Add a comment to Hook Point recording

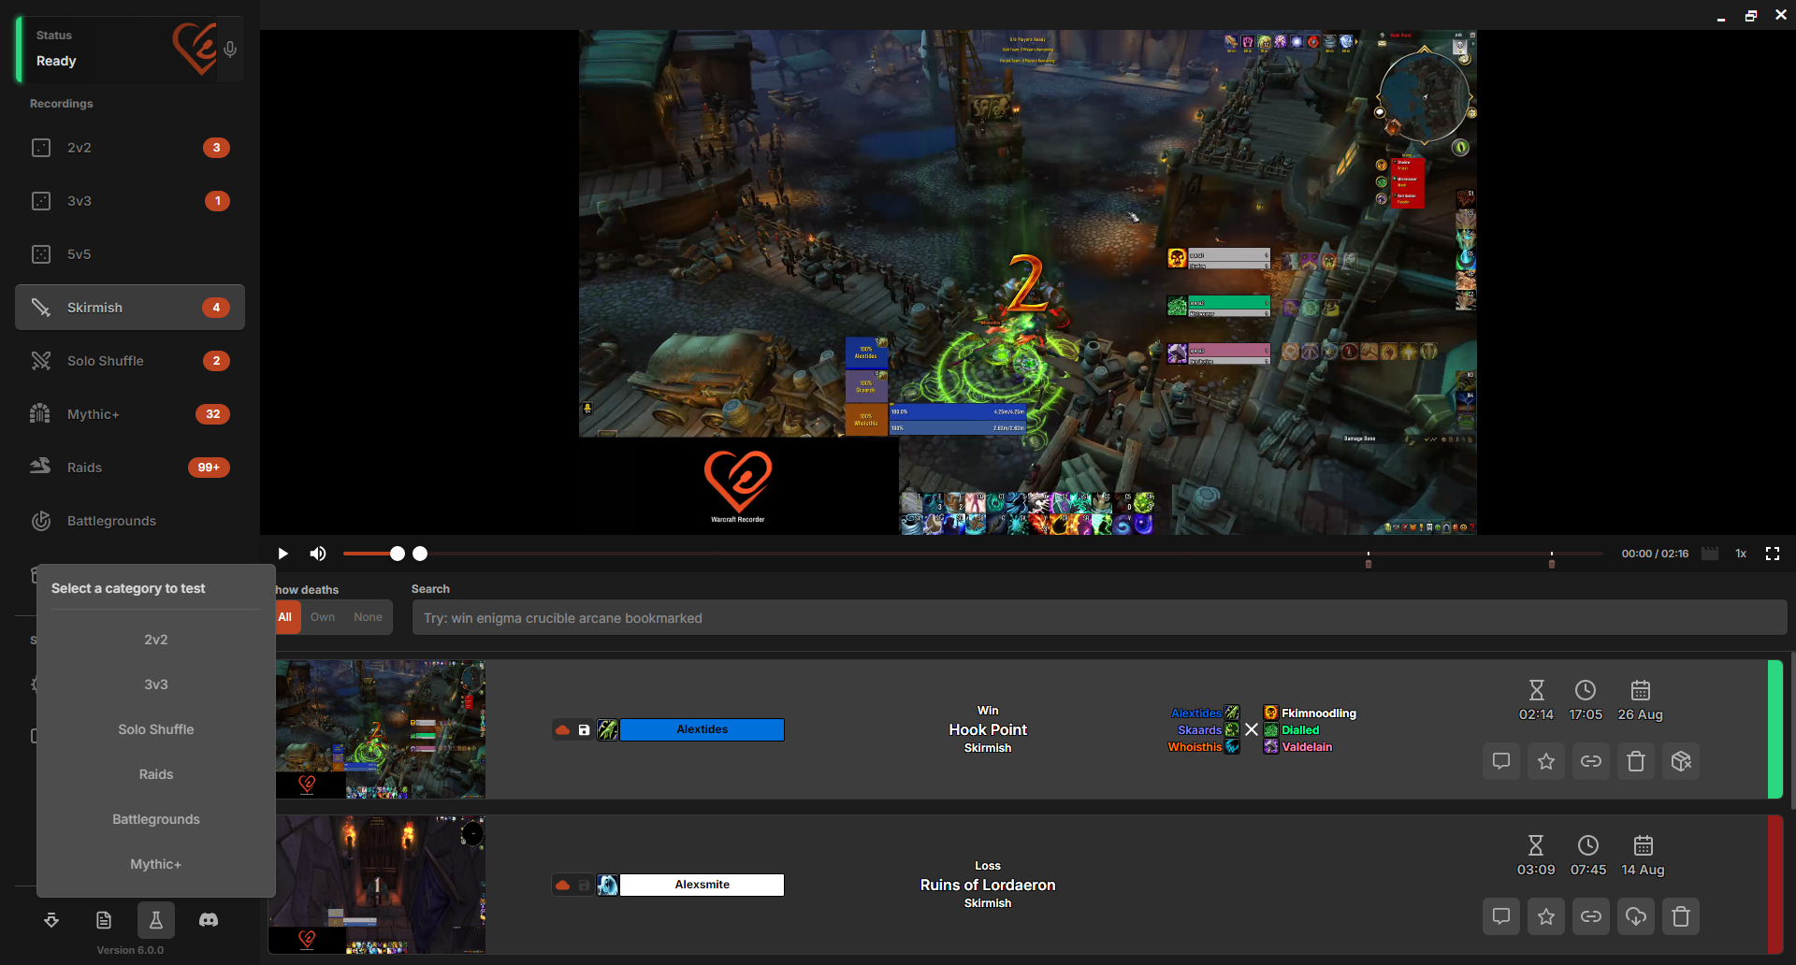1501,761
